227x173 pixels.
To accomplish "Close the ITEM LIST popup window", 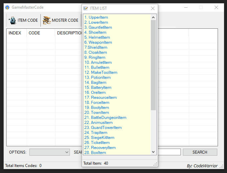I will [x=153, y=8].
